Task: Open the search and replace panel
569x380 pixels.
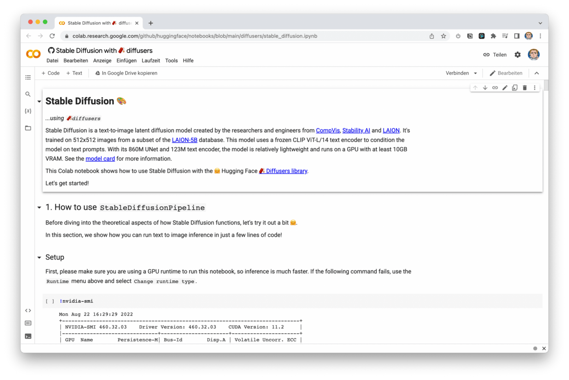Action: (28, 94)
